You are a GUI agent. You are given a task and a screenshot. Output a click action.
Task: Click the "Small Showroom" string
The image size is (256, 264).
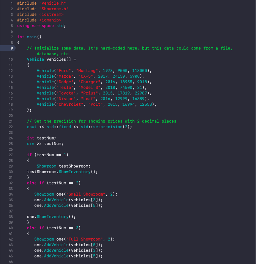pyautogui.click(x=86, y=194)
